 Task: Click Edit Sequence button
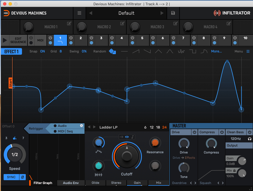(18, 40)
